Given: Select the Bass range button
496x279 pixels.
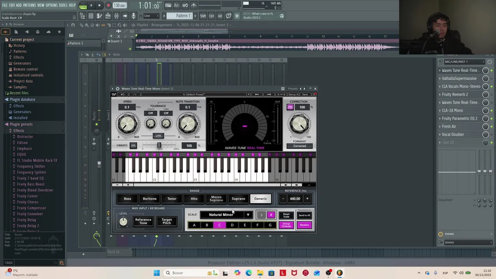Looking at the screenshot, I should 127,199.
